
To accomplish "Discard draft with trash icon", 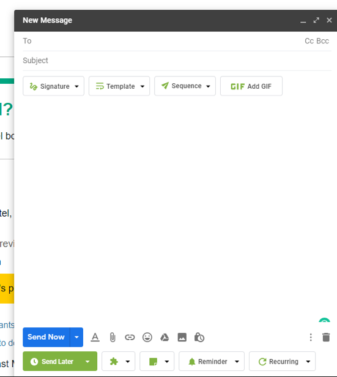I will tap(326, 337).
